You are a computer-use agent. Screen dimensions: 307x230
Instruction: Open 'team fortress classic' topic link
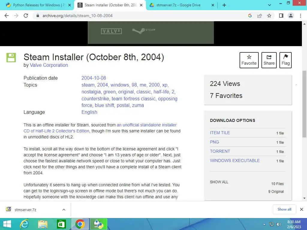pyautogui.click(x=133, y=99)
